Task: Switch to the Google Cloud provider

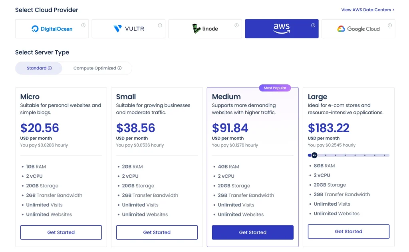Action: 358,28
